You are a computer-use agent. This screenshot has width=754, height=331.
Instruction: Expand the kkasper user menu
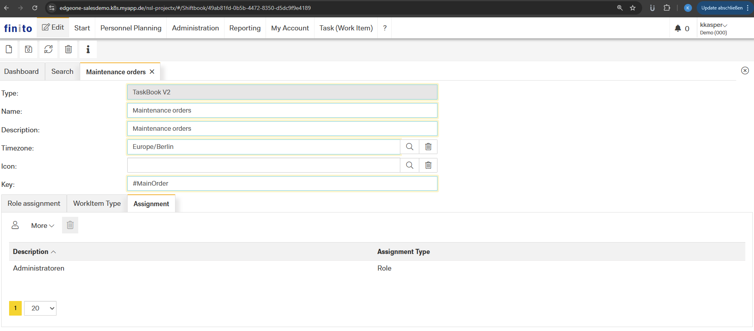click(713, 25)
